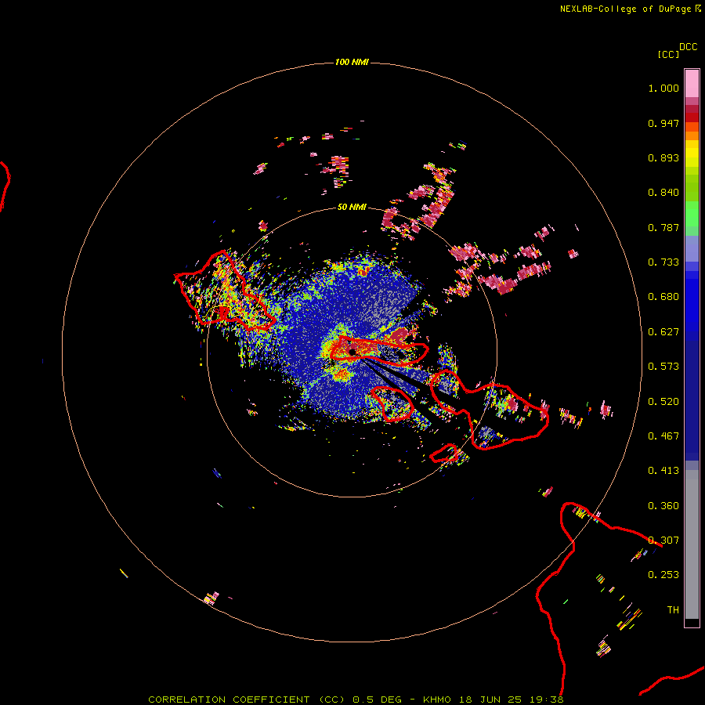This screenshot has width=705, height=705.
Task: Click the NEXLAB-College of DuPage watermark text
Action: (x=630, y=9)
